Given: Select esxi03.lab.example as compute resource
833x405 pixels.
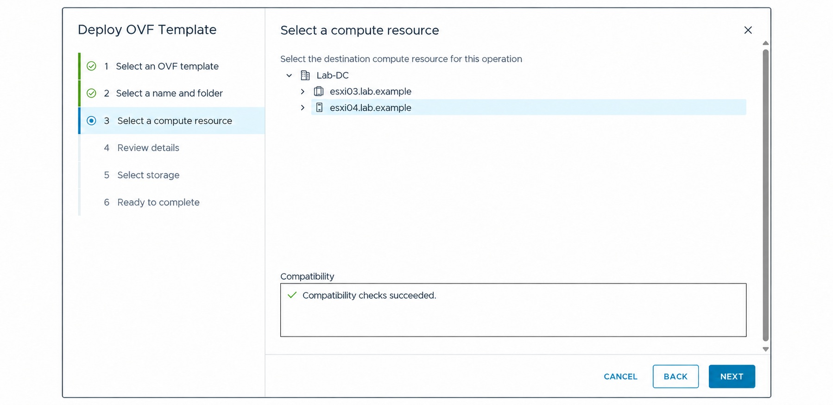Looking at the screenshot, I should tap(371, 92).
